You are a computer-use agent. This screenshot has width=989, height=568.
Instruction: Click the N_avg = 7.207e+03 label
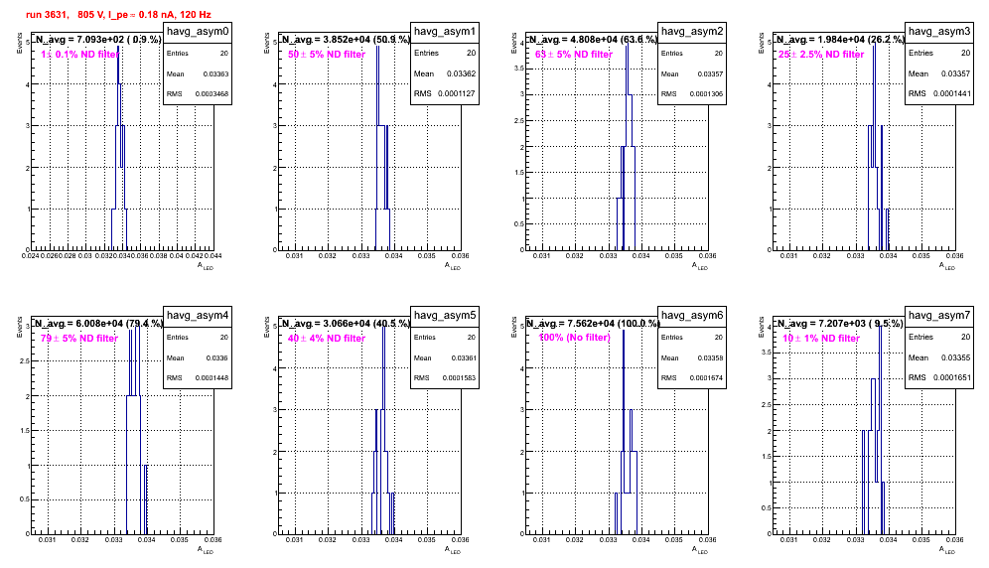click(840, 323)
